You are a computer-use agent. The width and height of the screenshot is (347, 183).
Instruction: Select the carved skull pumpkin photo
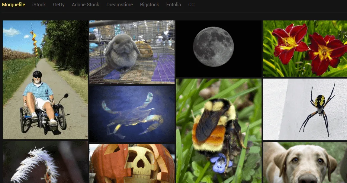point(132,163)
